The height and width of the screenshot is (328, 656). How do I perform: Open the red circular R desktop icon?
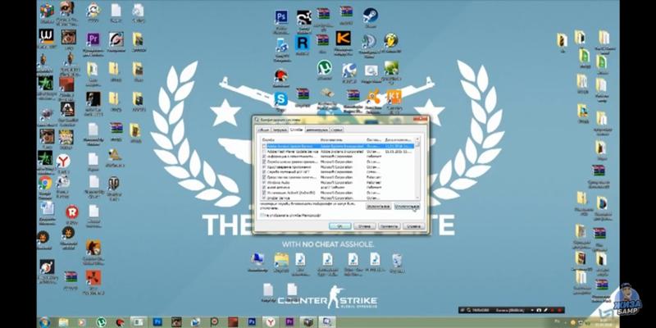pyautogui.click(x=72, y=212)
